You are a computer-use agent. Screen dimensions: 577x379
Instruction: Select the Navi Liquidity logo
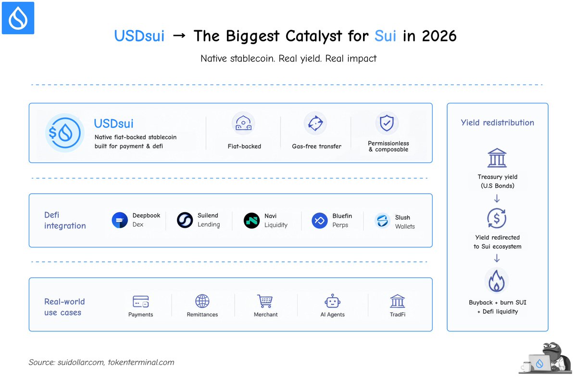pos(251,220)
